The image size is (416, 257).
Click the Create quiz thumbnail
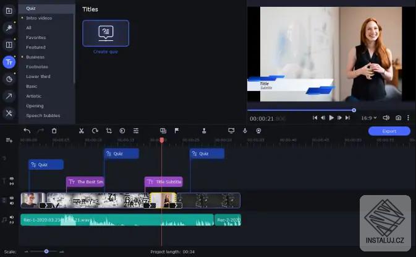106,33
